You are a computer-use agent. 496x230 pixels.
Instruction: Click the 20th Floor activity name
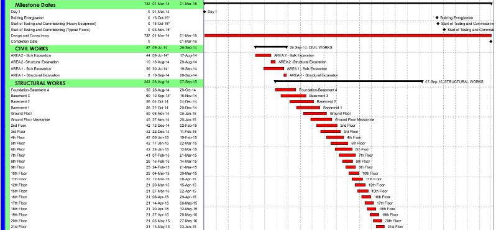coord(19,221)
